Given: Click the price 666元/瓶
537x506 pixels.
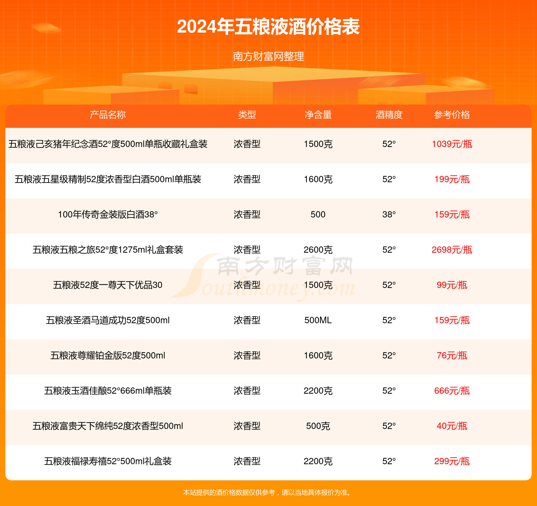Looking at the screenshot, I should point(452,391).
